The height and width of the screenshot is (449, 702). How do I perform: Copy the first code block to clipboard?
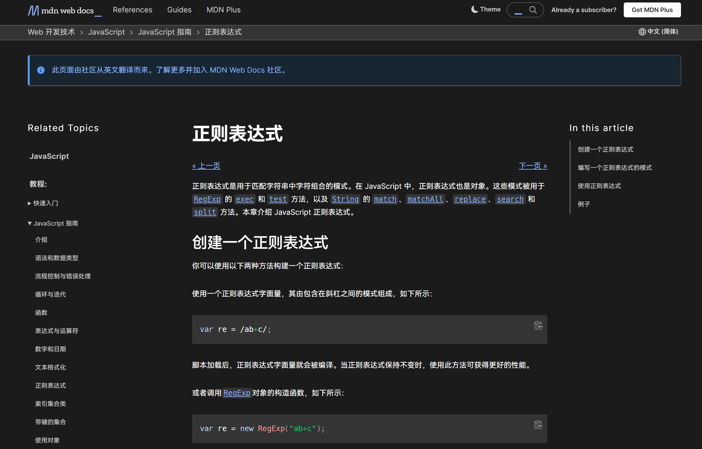(x=538, y=325)
